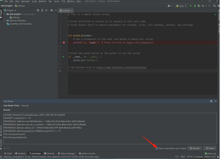Open the Favorites tool window star stripe
The height and width of the screenshot is (159, 220).
pyautogui.click(x=1, y=144)
